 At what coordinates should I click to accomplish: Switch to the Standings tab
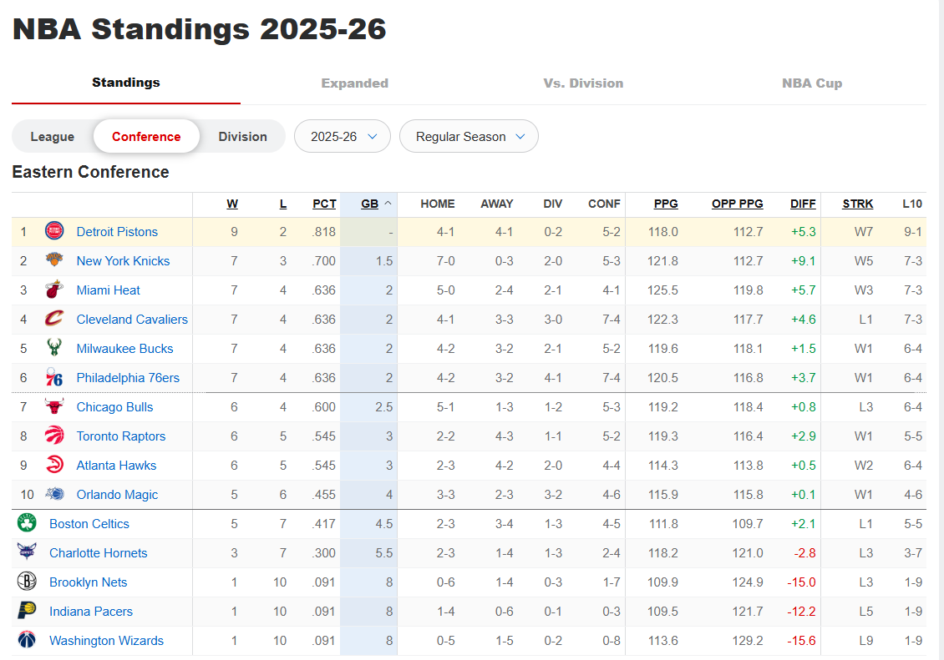pos(126,83)
